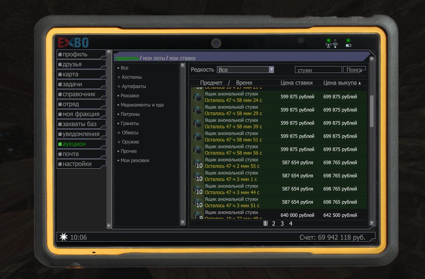The height and width of the screenshot is (279, 425).
Task: Select item icon of lot ending 47 ч 58 мин 24 с
Action: [x=197, y=97]
